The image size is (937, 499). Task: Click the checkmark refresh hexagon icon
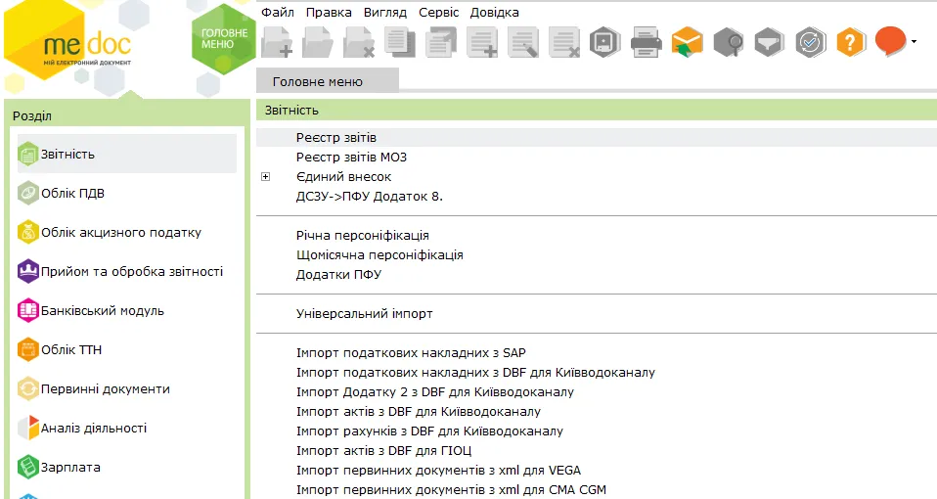click(x=810, y=42)
